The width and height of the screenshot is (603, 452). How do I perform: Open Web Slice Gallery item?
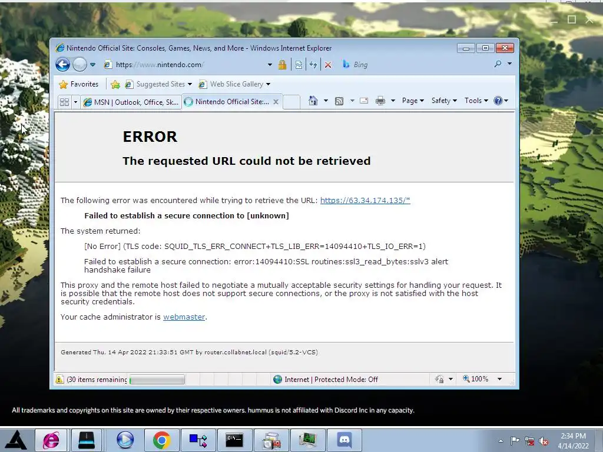234,84
